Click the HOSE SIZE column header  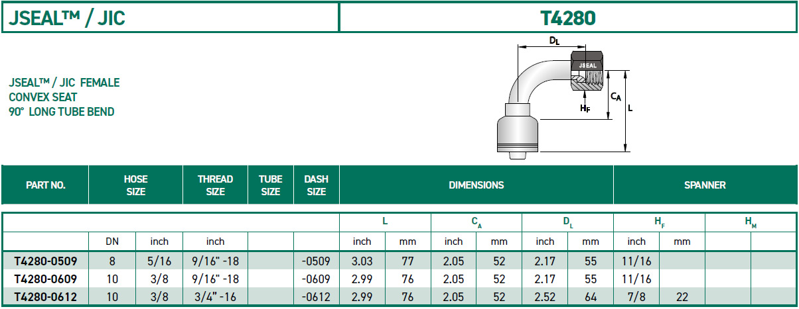pyautogui.click(x=135, y=185)
